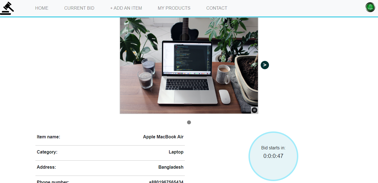
Task: View MY PRODUCTS page
Action: pyautogui.click(x=174, y=8)
